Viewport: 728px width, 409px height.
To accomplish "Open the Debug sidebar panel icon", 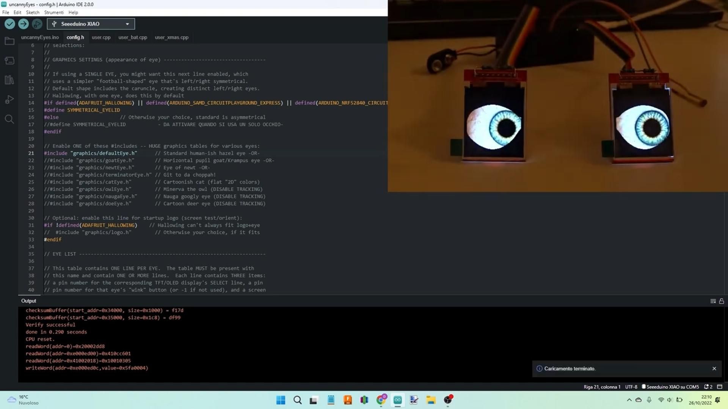I will 9,100.
